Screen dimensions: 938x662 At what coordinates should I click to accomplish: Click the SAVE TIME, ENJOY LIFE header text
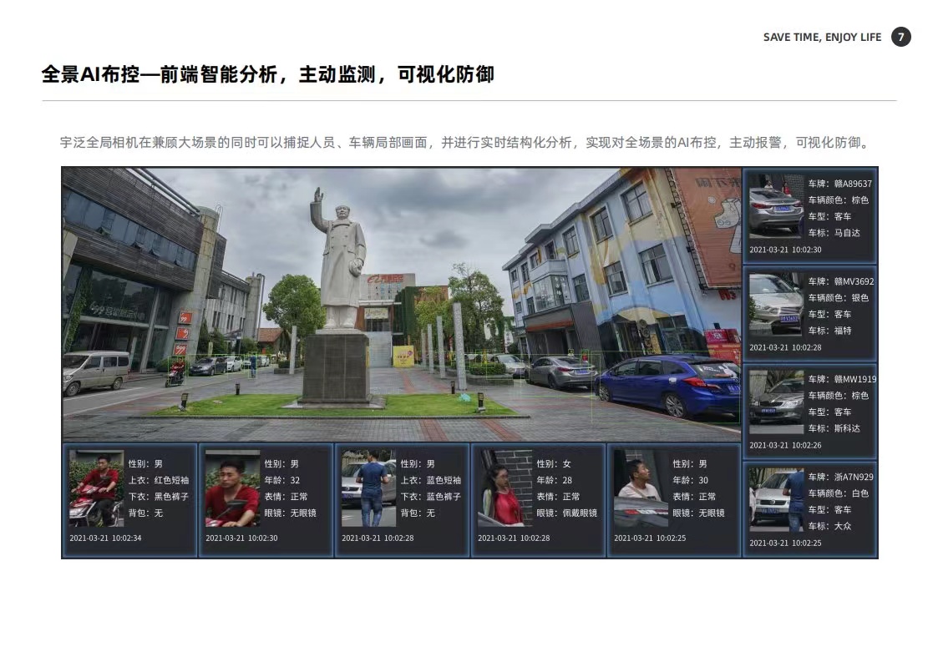[x=822, y=37]
